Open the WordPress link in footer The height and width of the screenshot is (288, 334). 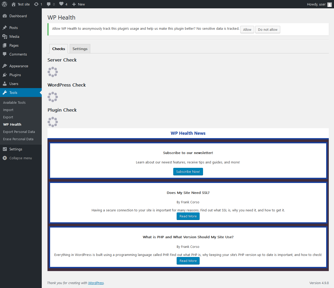(96, 283)
